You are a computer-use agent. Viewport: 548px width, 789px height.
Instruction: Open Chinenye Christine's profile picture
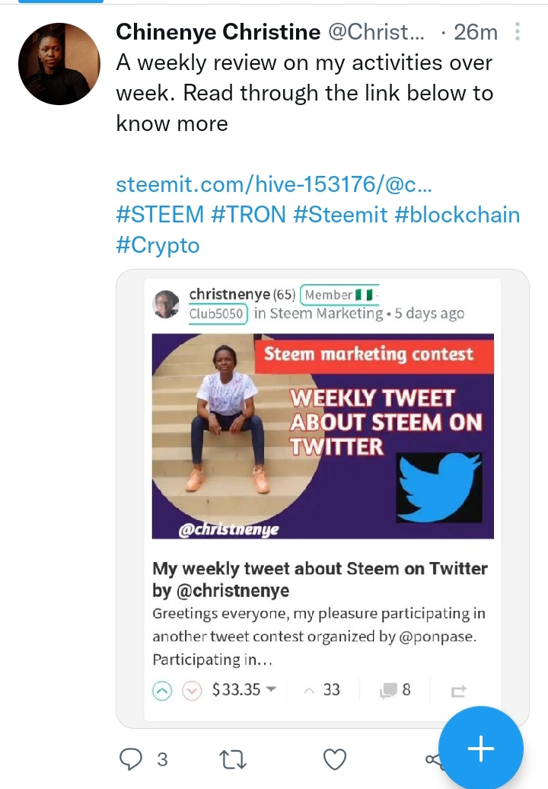59,64
